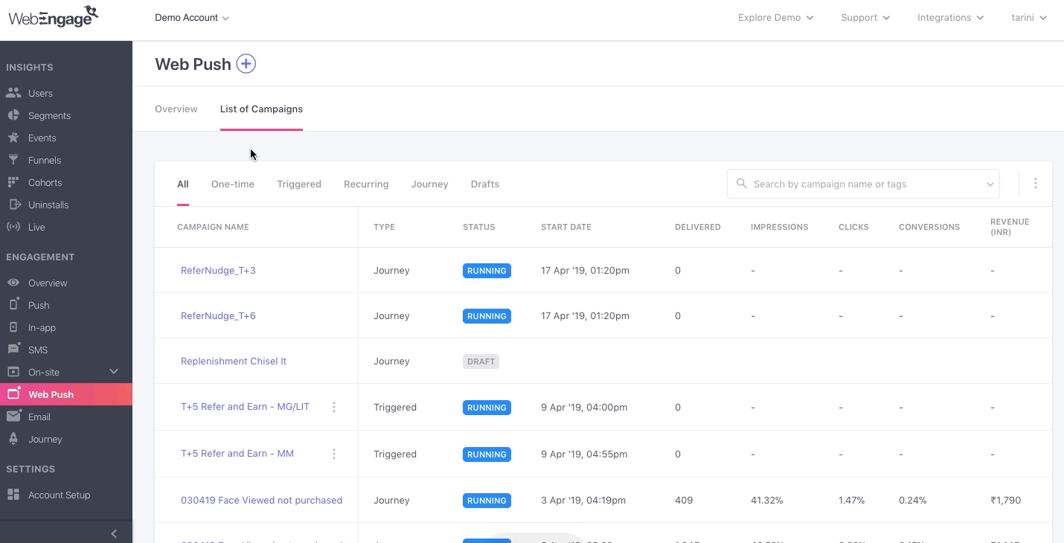Open Segments pie icon in sidebar
Screen dimensions: 1064x543
pos(13,115)
